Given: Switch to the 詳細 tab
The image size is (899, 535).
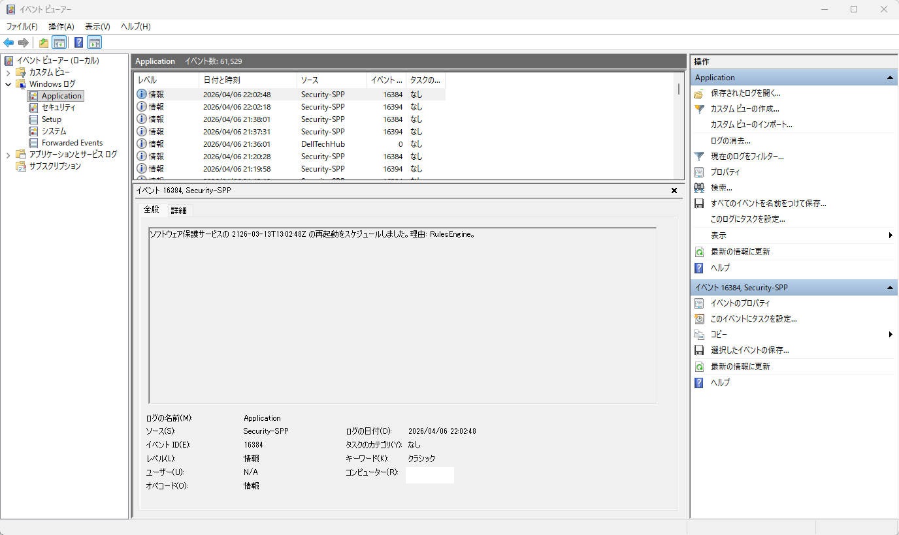Looking at the screenshot, I should (178, 210).
